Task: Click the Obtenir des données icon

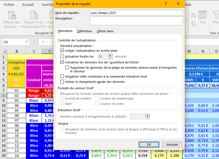Action: 11,15
